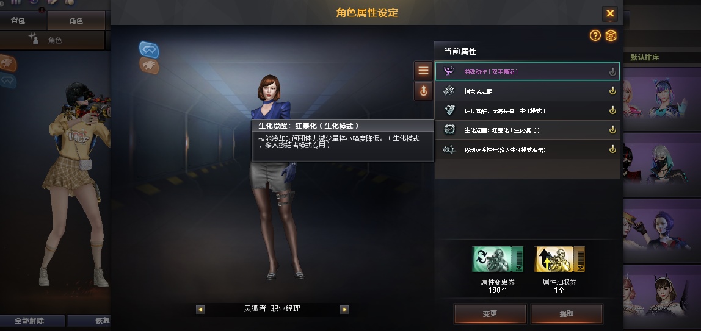Open the help question mark icon
Screen dimensions: 701x331
click(x=595, y=36)
